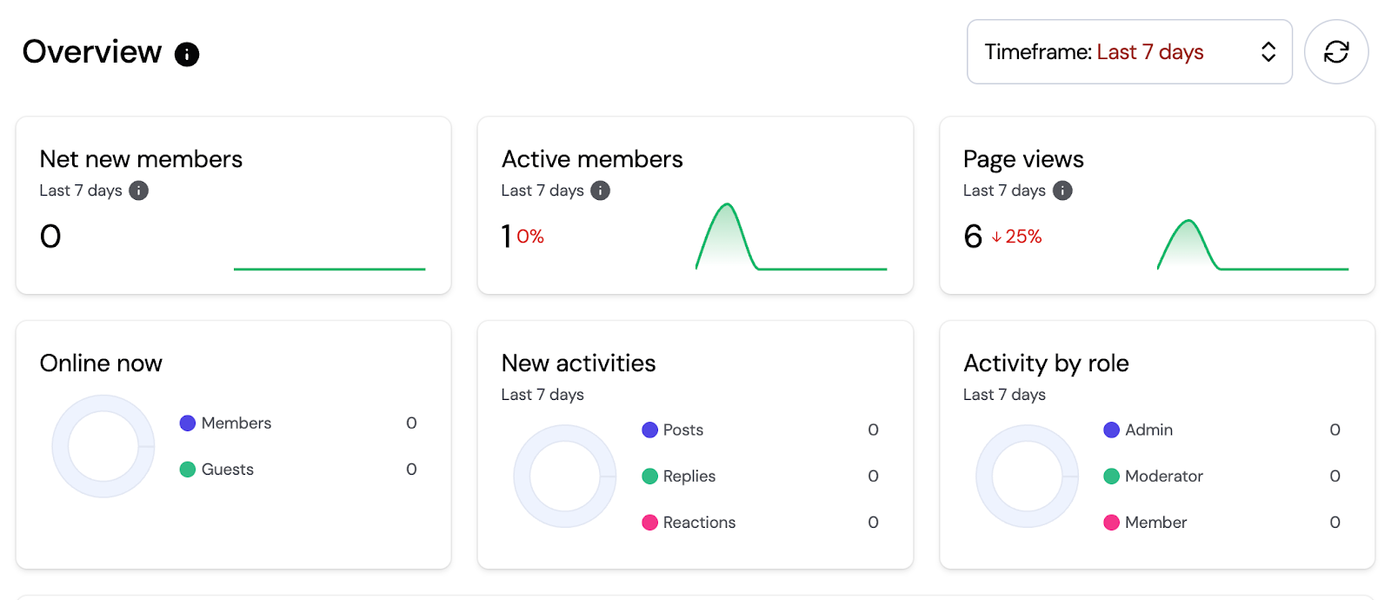Click the purple Members legend dot
The width and height of the screenshot is (1391, 600).
coord(188,423)
